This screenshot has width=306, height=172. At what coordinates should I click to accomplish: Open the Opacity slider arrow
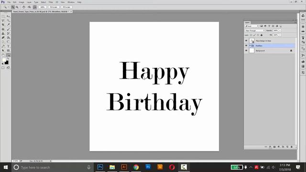click(x=280, y=31)
